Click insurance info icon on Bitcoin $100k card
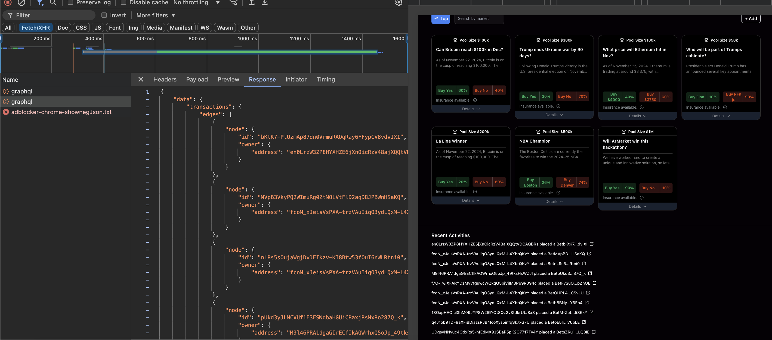Screen dimensions: 772x340 tap(475, 100)
